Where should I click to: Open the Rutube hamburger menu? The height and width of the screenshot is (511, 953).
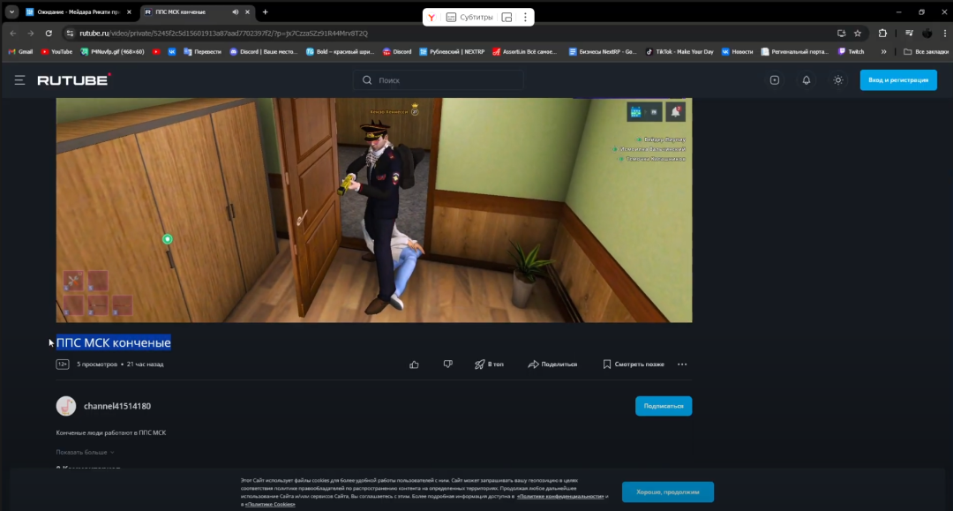(20, 80)
